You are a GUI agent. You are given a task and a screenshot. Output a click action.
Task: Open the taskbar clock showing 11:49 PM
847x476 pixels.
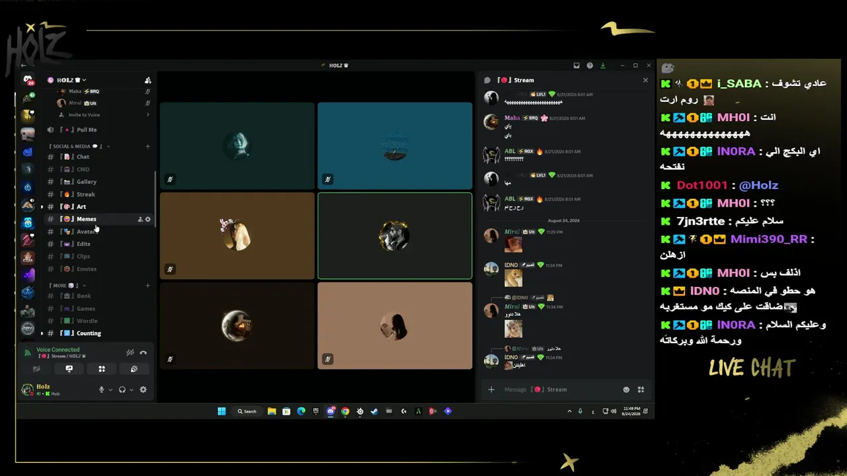(632, 411)
